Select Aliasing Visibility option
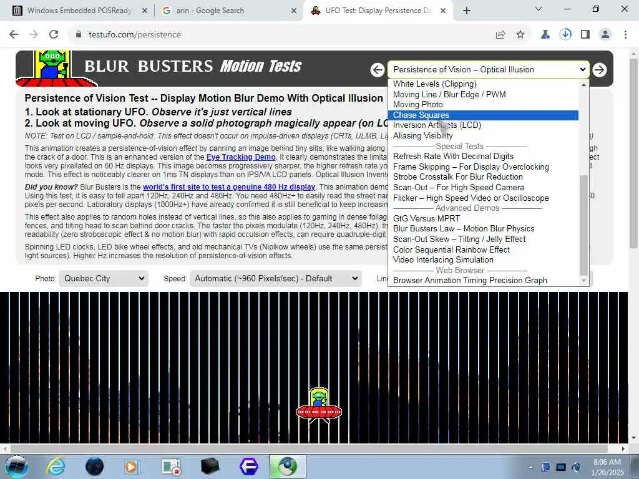The width and height of the screenshot is (639, 479). [483, 135]
